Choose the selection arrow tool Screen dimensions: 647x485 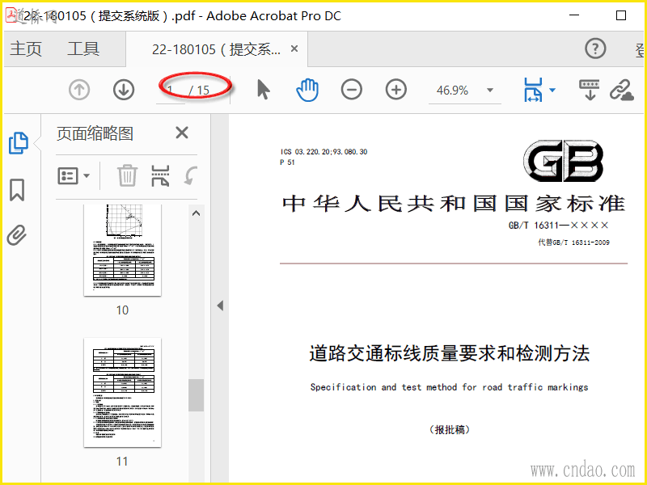(x=264, y=90)
